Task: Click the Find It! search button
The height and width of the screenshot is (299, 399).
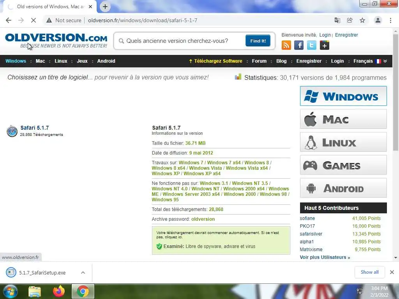Action: [258, 40]
